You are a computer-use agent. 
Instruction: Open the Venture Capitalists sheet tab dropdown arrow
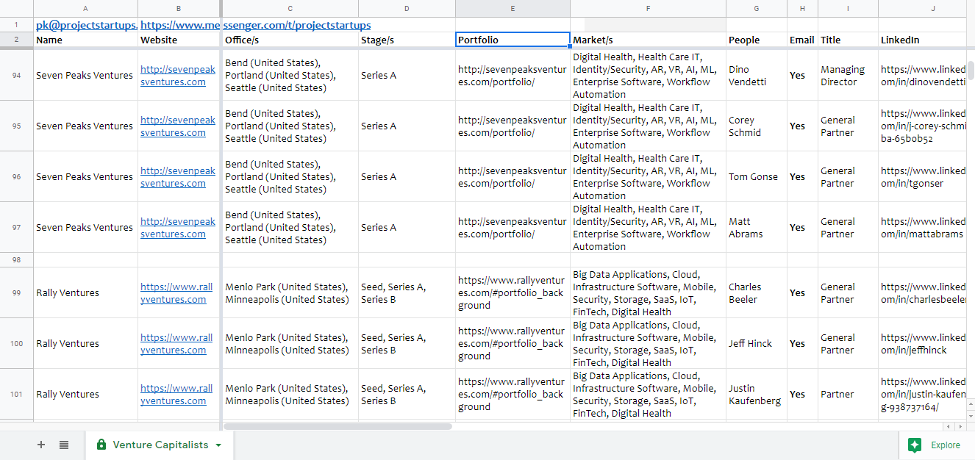(x=217, y=445)
